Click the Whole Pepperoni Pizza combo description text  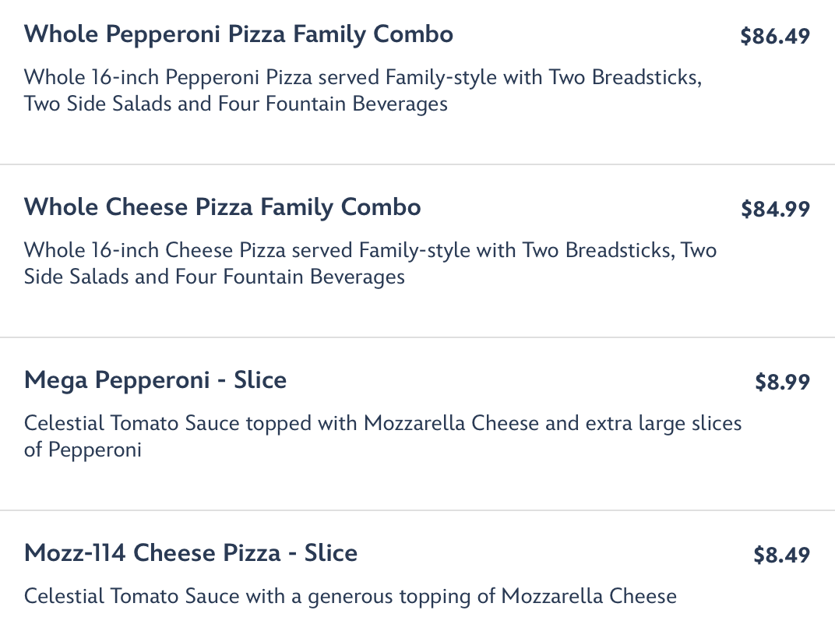362,90
